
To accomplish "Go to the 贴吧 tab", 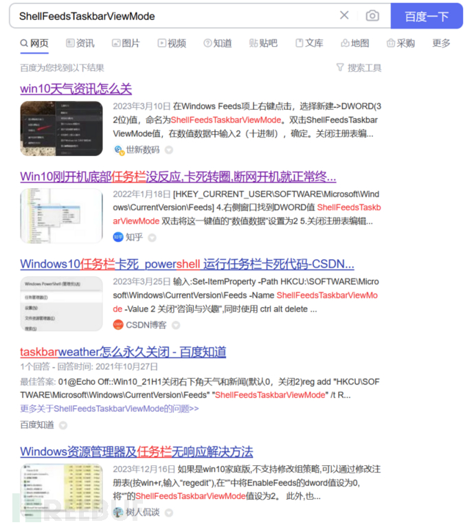I will [263, 43].
